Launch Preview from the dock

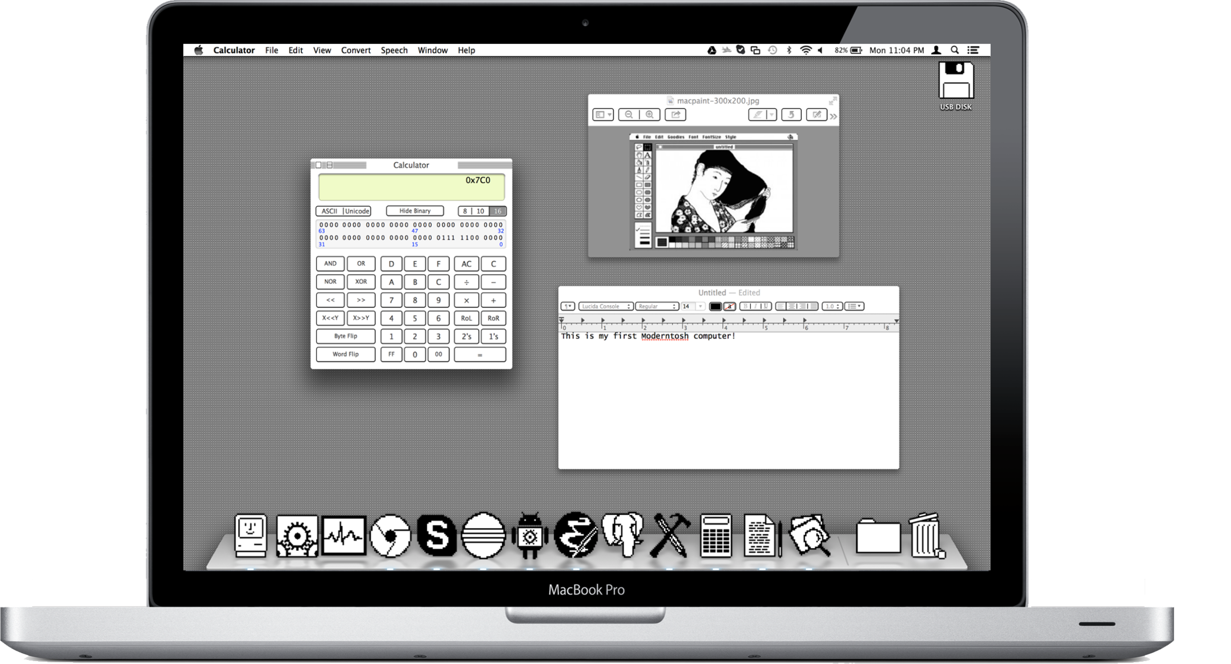810,536
